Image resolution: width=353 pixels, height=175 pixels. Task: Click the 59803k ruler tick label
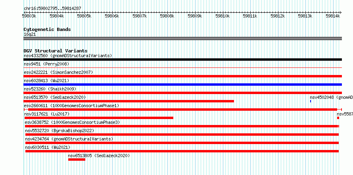30,16
